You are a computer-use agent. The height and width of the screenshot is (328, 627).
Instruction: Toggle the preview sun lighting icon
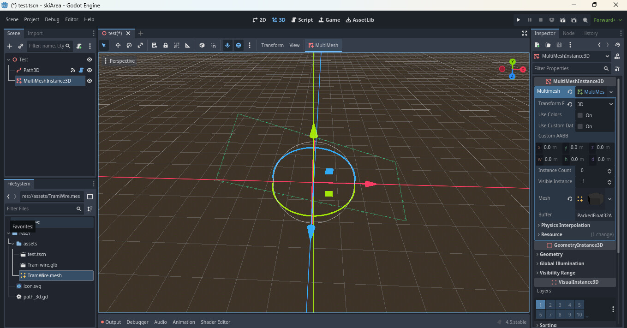[x=227, y=45]
